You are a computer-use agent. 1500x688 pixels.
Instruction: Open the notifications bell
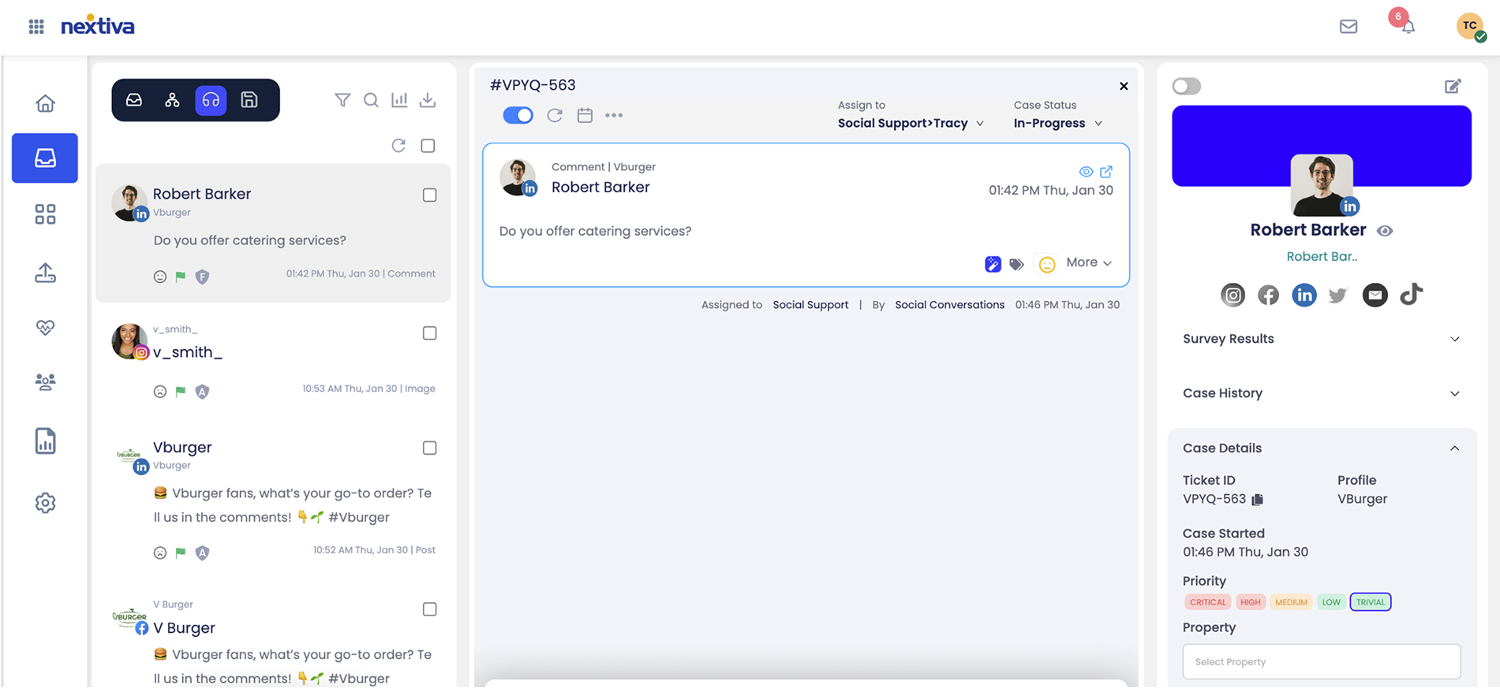click(1408, 27)
